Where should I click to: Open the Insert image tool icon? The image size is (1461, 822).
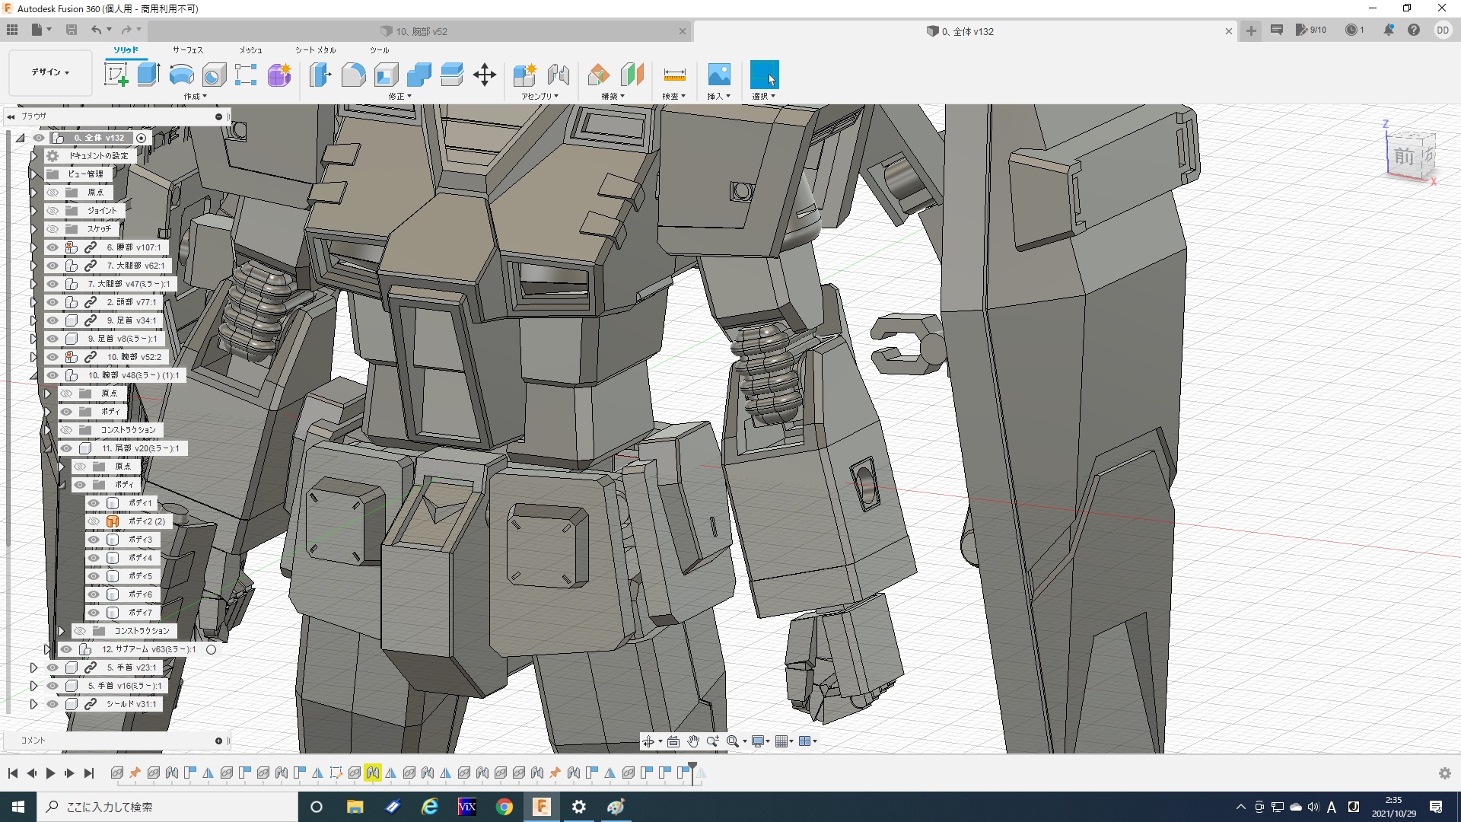click(718, 75)
